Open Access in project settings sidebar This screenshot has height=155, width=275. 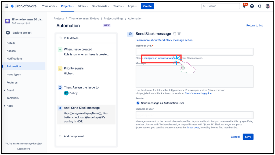pyautogui.click(x=11, y=51)
